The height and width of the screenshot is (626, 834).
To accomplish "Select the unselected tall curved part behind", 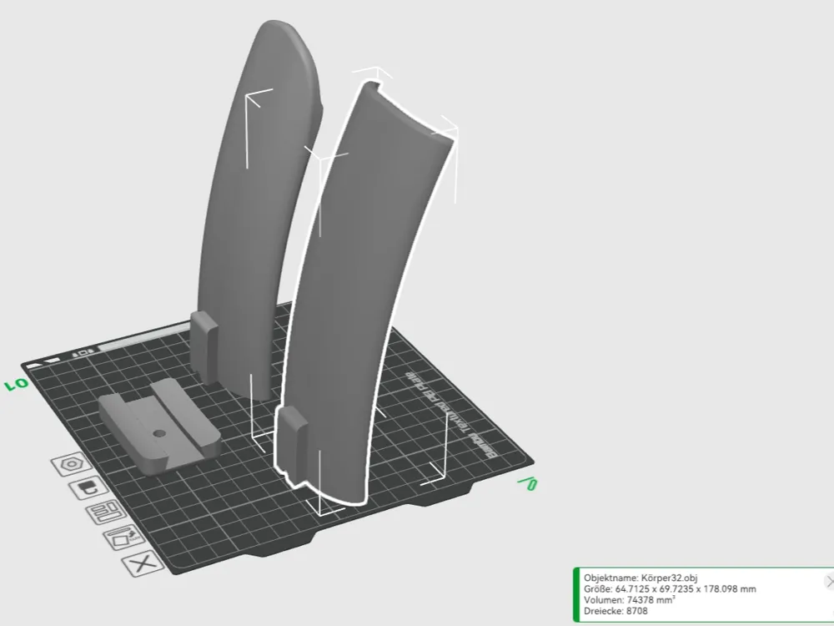I will [250, 213].
